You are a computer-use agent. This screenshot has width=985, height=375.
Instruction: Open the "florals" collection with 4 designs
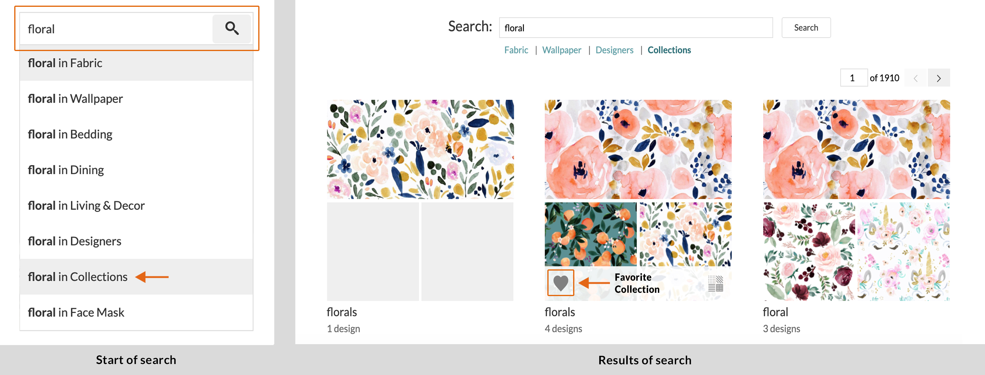560,312
